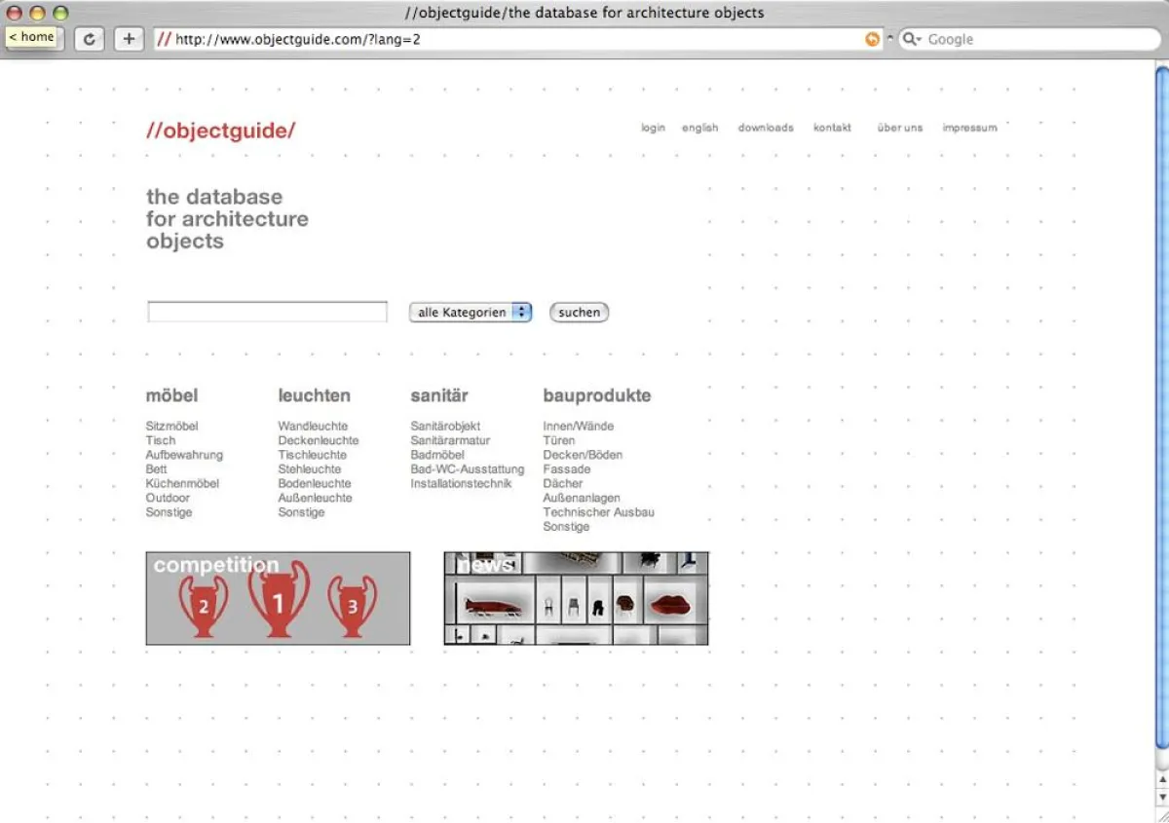Click inside the empty search text field

(265, 311)
